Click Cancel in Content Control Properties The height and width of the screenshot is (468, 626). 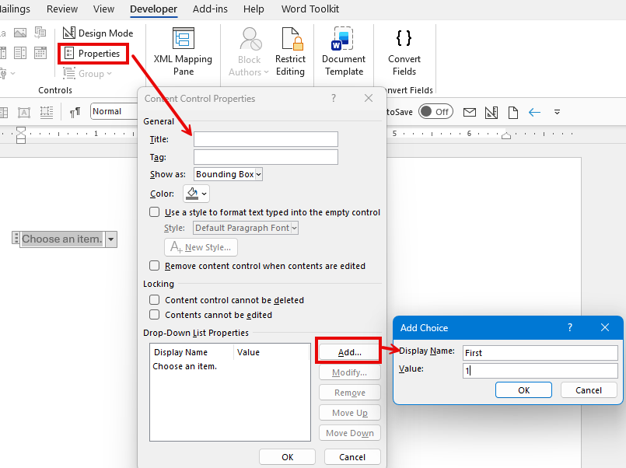coord(352,457)
